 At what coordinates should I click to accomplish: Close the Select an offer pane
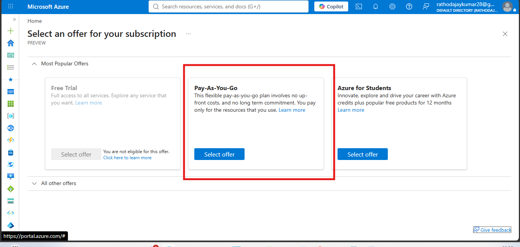pos(505,34)
